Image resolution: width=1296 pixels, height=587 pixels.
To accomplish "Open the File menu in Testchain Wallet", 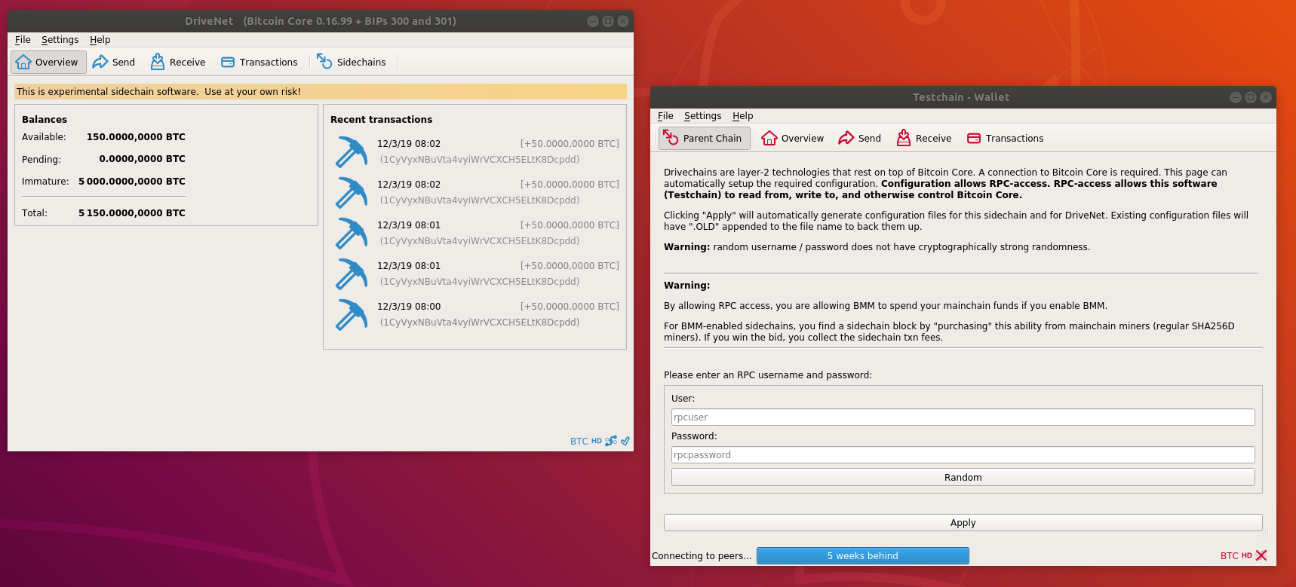I will 665,116.
